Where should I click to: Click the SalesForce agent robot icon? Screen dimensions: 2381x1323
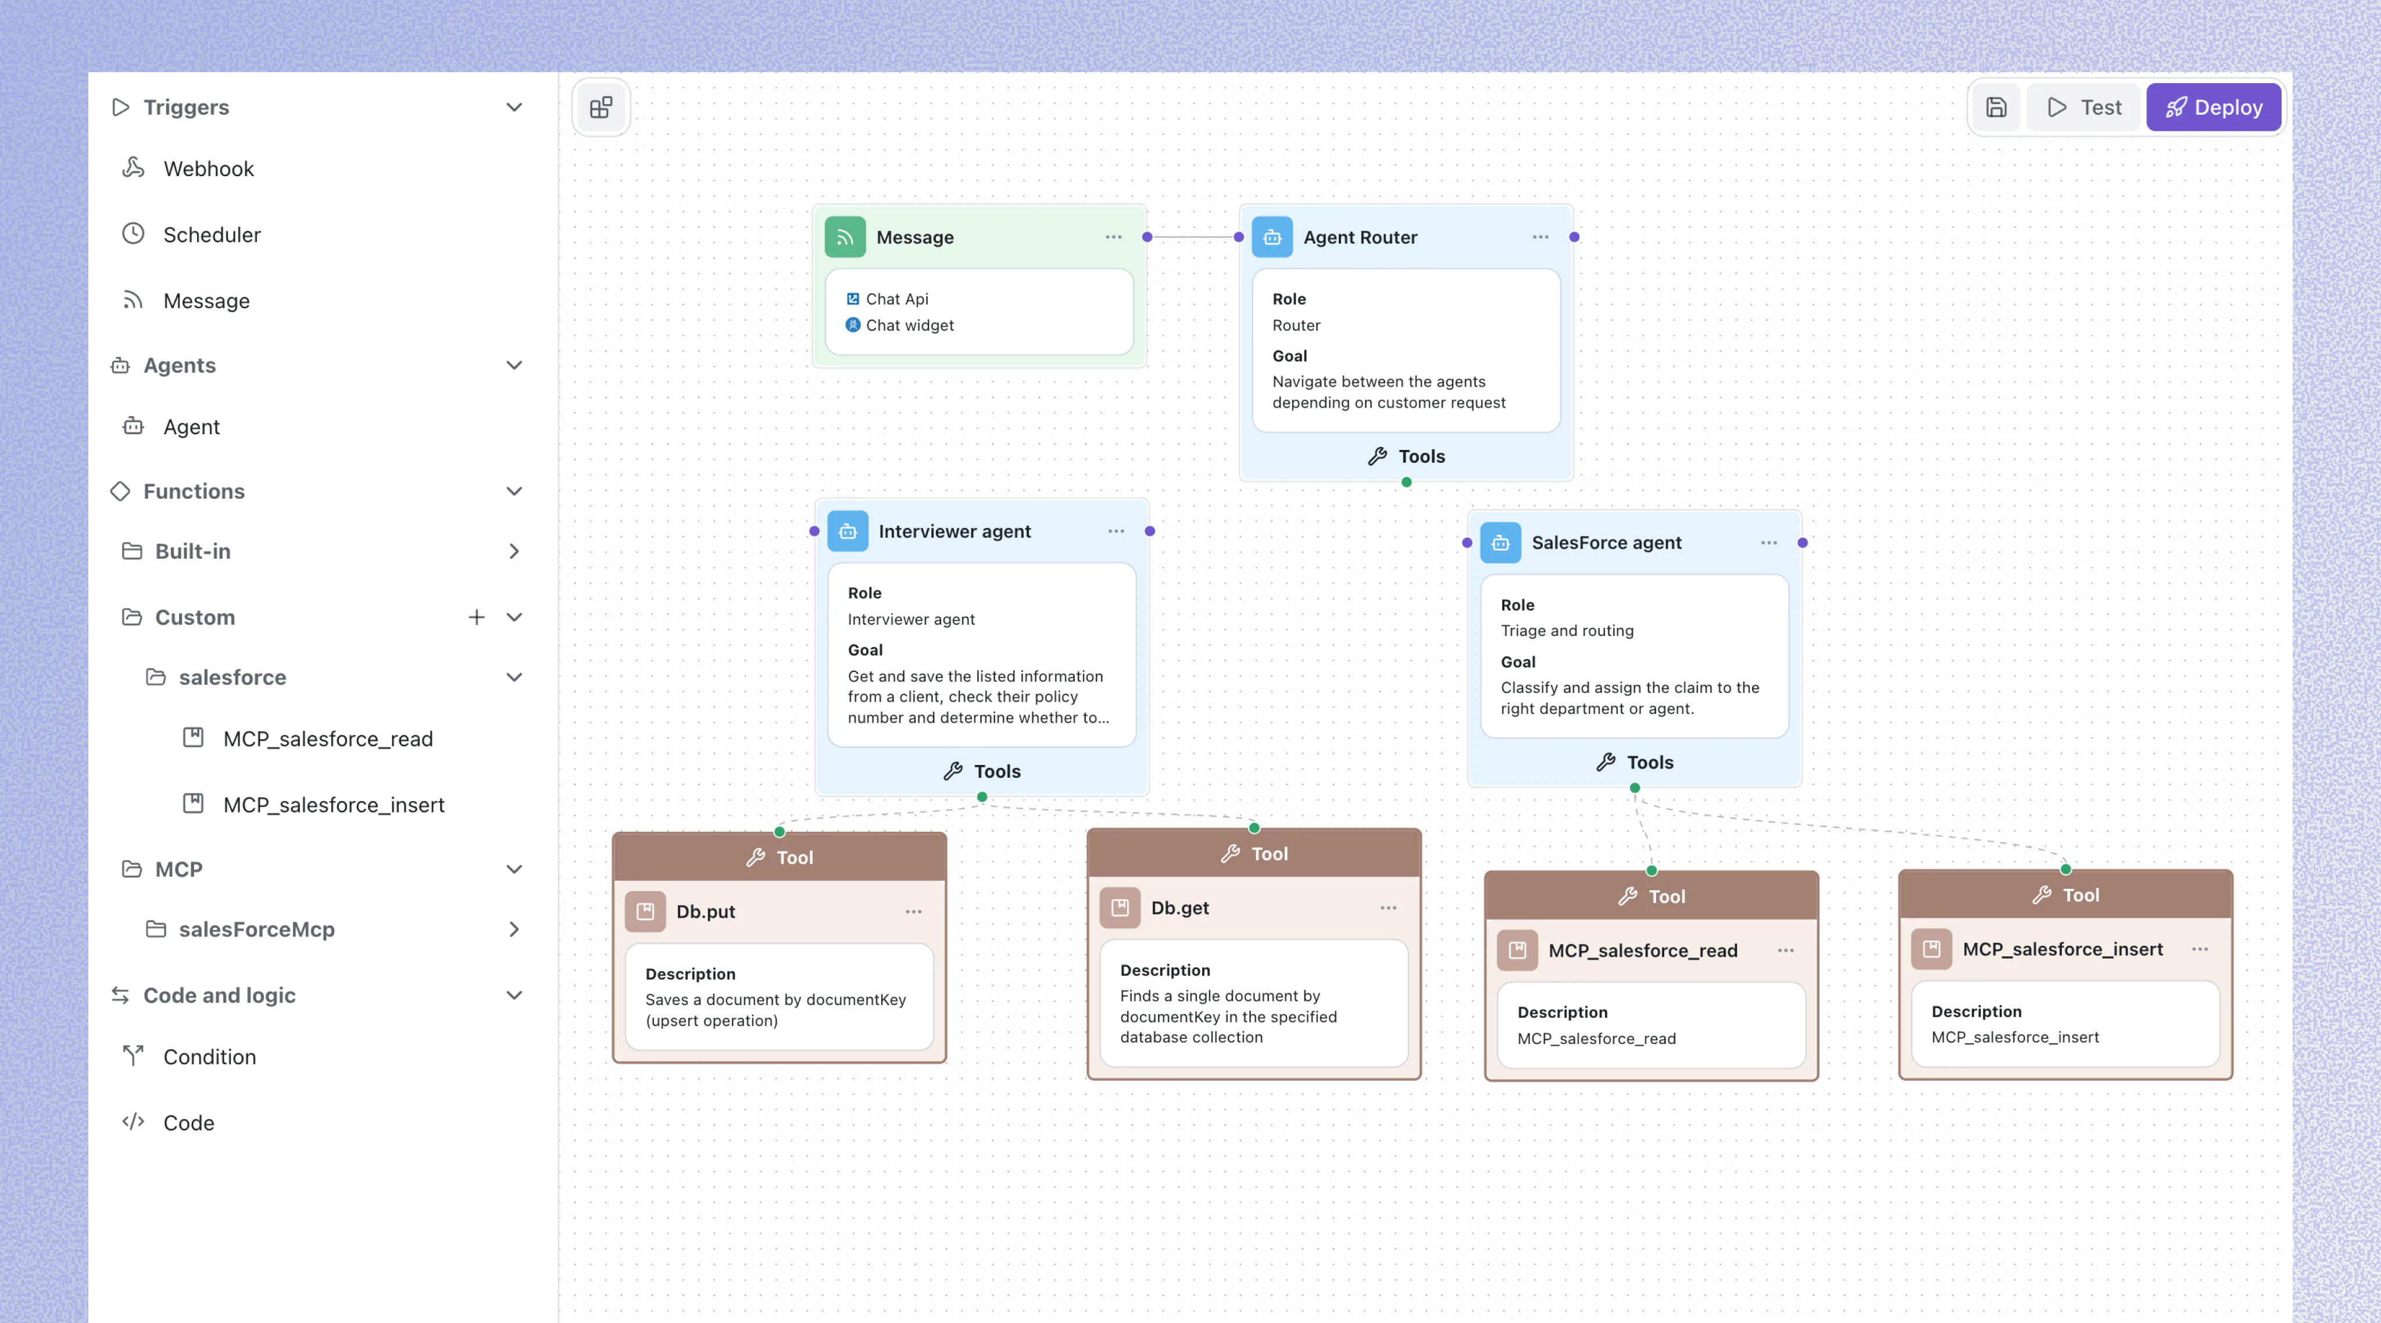tap(1500, 543)
